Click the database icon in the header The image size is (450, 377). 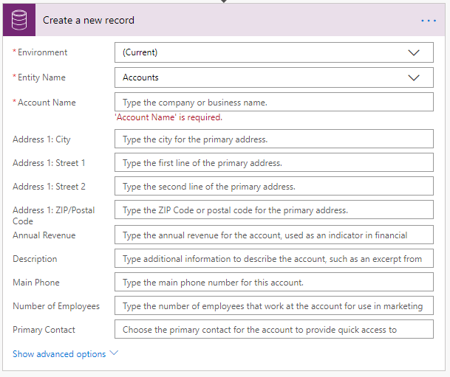coord(19,20)
